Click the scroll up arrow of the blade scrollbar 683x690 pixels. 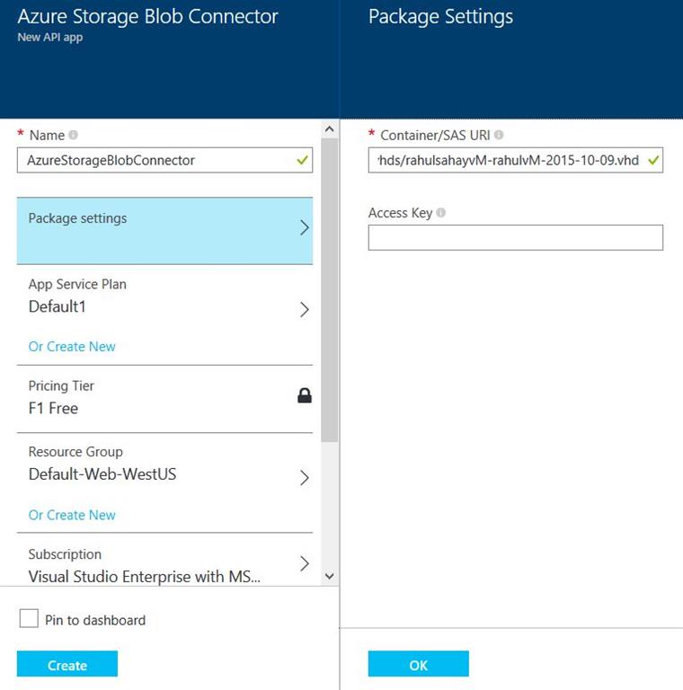pos(330,130)
